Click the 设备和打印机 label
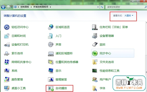147x92 pixels. click(x=20, y=44)
